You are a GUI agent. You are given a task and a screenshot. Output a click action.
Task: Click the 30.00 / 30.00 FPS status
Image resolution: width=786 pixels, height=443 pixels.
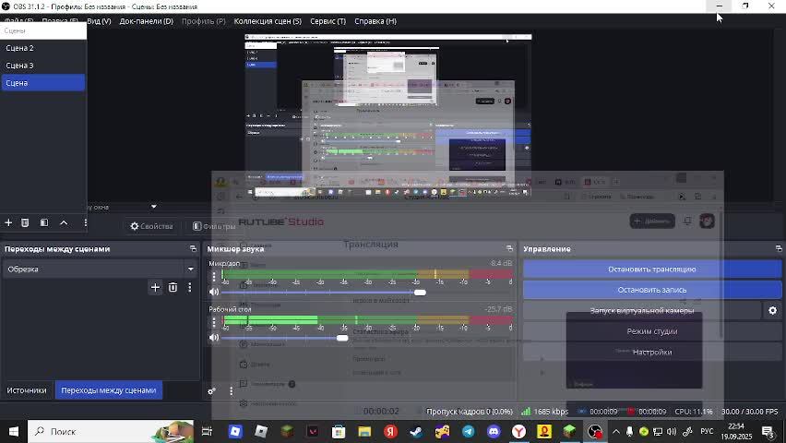pos(749,412)
